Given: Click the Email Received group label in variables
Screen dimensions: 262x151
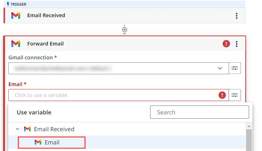Looking at the screenshot, I should pos(54,129).
